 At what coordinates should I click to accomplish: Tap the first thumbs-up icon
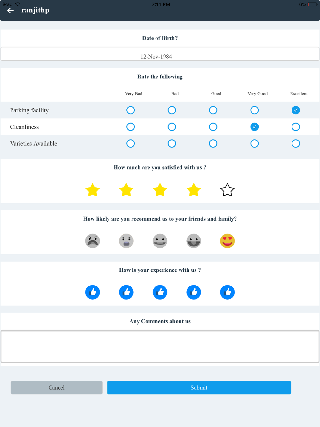92,292
